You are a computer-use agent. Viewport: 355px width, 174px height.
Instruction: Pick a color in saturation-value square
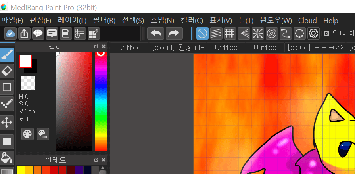click(74, 102)
